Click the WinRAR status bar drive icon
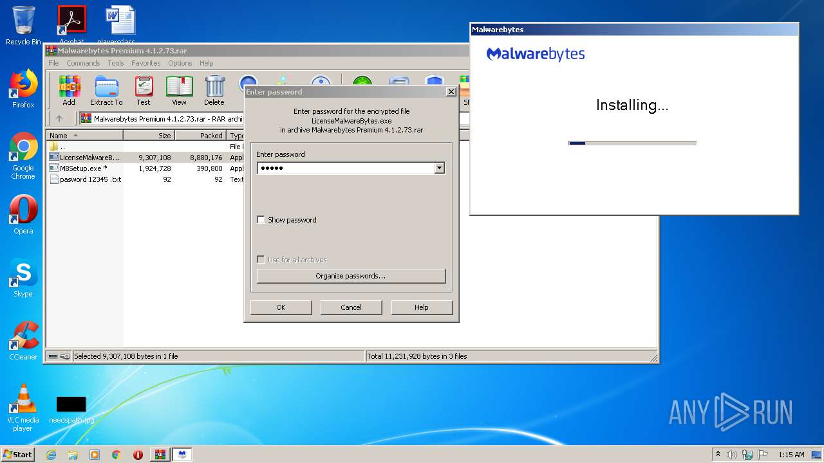Image resolution: width=824 pixels, height=463 pixels. 53,356
